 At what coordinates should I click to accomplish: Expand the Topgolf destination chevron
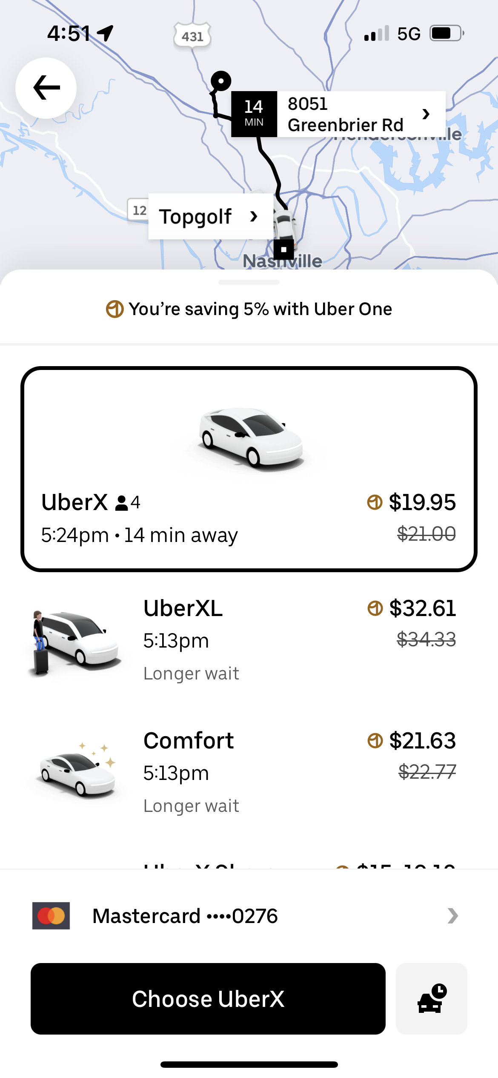[x=254, y=217]
